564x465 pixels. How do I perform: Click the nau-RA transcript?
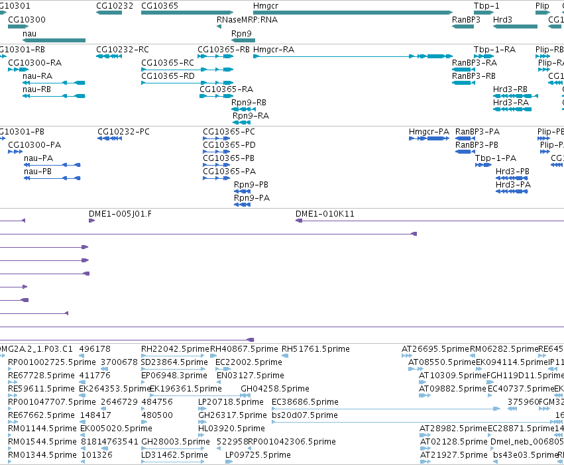[54, 83]
